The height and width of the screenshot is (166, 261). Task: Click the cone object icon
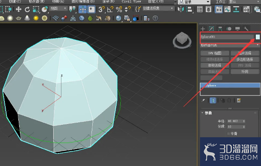pos(27,18)
